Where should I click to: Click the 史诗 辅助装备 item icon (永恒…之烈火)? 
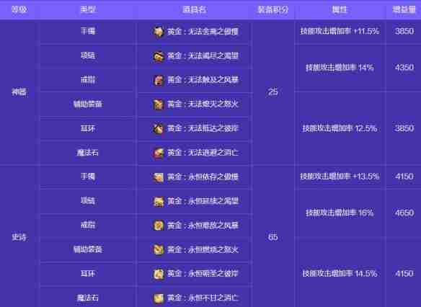point(159,249)
